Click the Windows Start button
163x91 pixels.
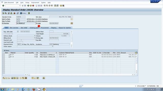2,89
